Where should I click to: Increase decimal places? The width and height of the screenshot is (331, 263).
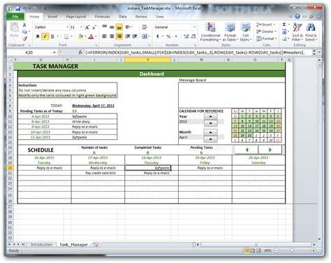tap(186, 36)
